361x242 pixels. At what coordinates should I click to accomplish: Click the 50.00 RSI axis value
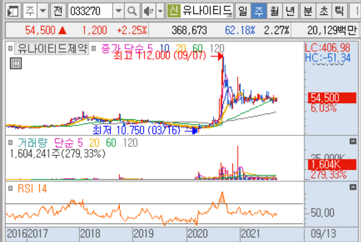click(322, 213)
